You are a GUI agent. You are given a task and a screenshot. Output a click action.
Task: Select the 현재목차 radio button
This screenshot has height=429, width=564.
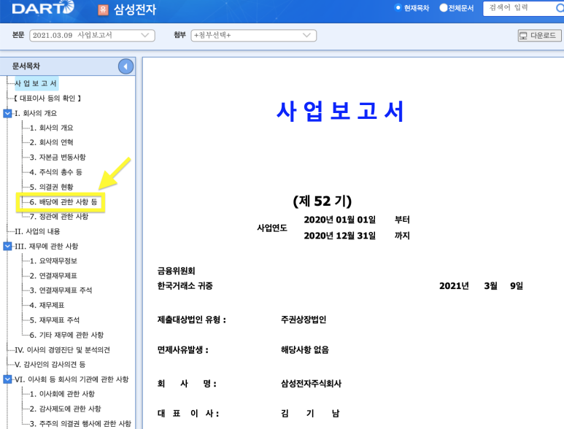[x=398, y=7]
